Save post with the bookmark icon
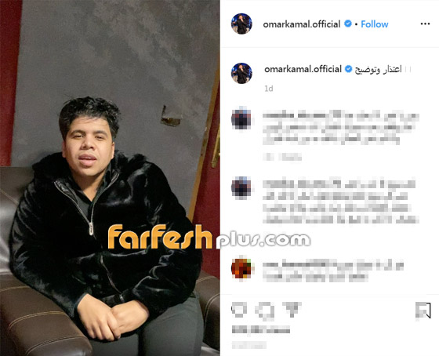 click(423, 311)
